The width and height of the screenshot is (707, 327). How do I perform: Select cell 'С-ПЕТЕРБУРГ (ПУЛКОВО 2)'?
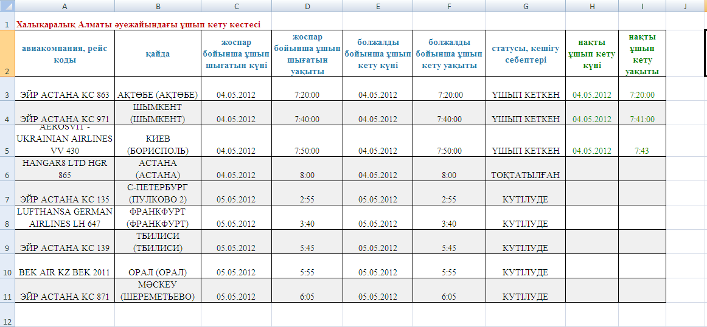[x=158, y=193]
